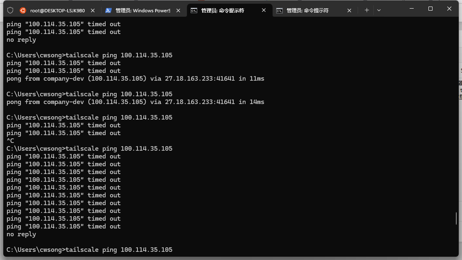Click the tailscale ping command just above the 14ms pong
This screenshot has height=260, width=462.
(89, 94)
